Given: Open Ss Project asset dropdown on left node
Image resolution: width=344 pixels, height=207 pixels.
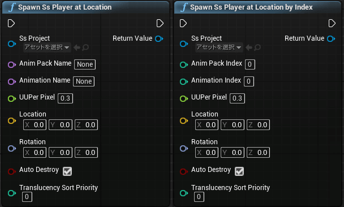Looking at the screenshot, I should coord(47,48).
